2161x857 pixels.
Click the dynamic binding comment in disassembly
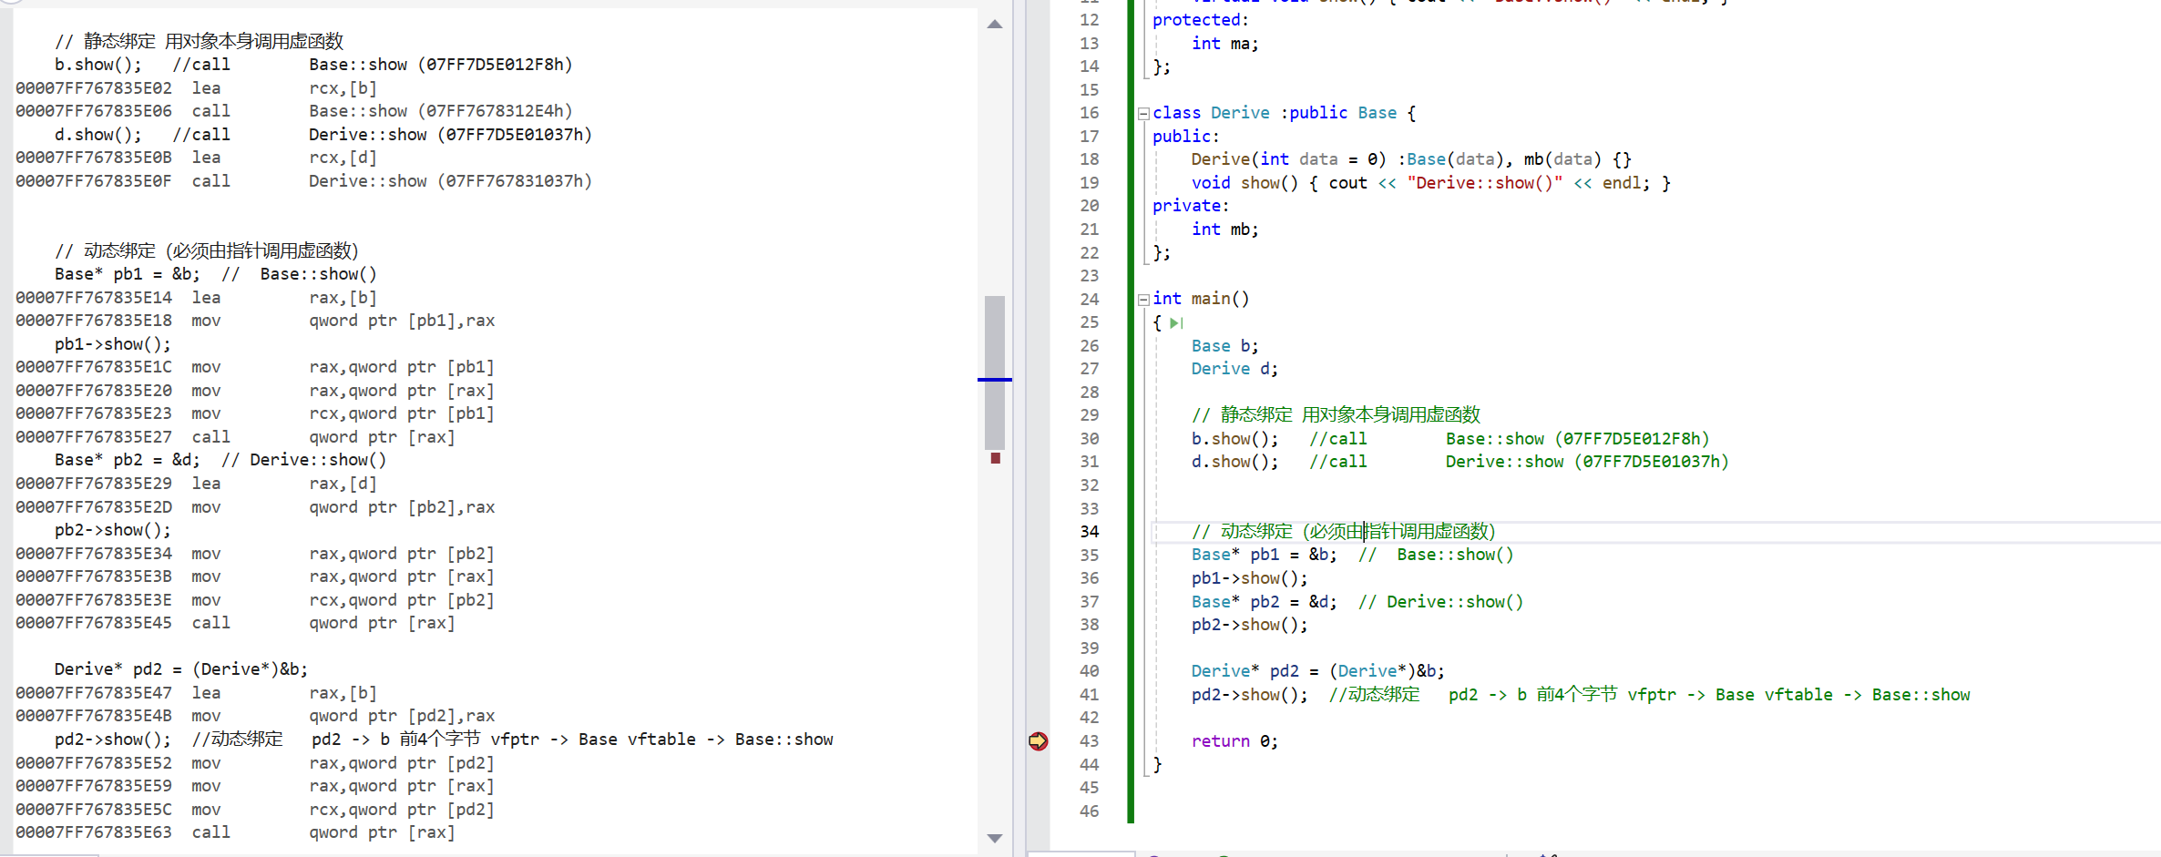click(x=207, y=250)
